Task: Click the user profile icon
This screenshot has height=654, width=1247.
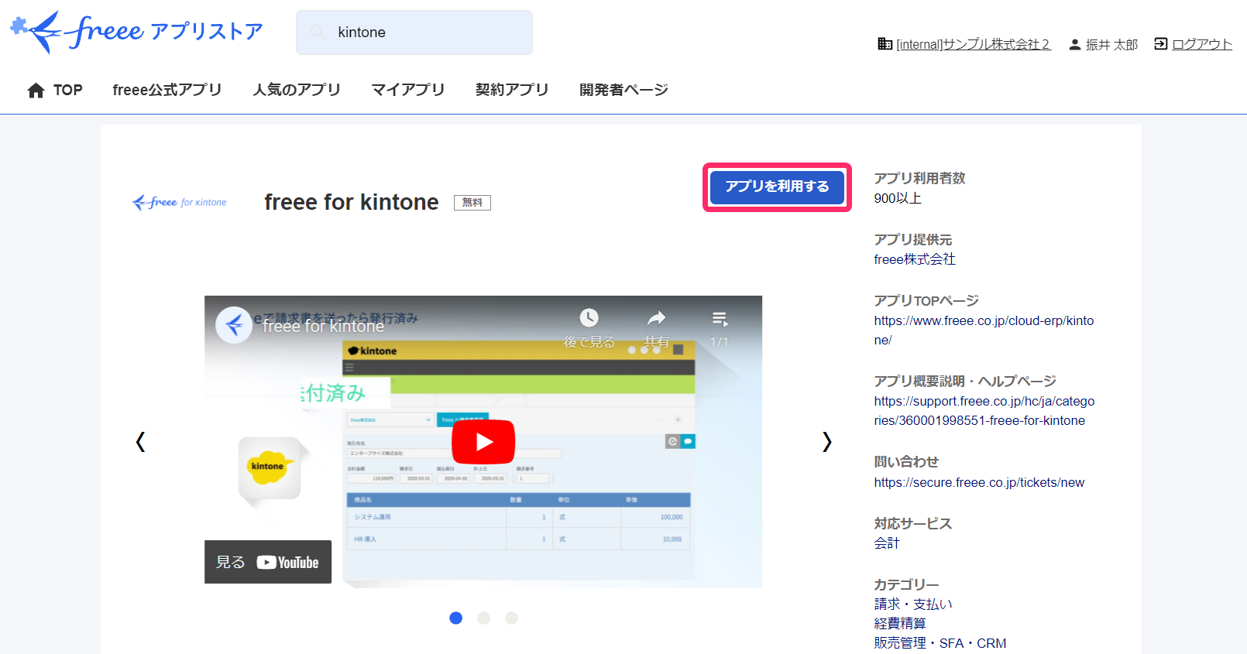Action: coord(1075,45)
